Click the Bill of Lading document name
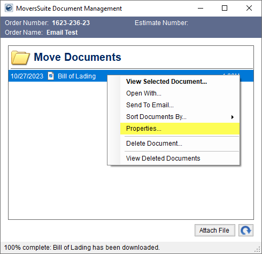This screenshot has height=254, width=262. [76, 76]
